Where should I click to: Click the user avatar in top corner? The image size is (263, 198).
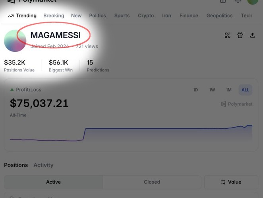coord(253,1)
